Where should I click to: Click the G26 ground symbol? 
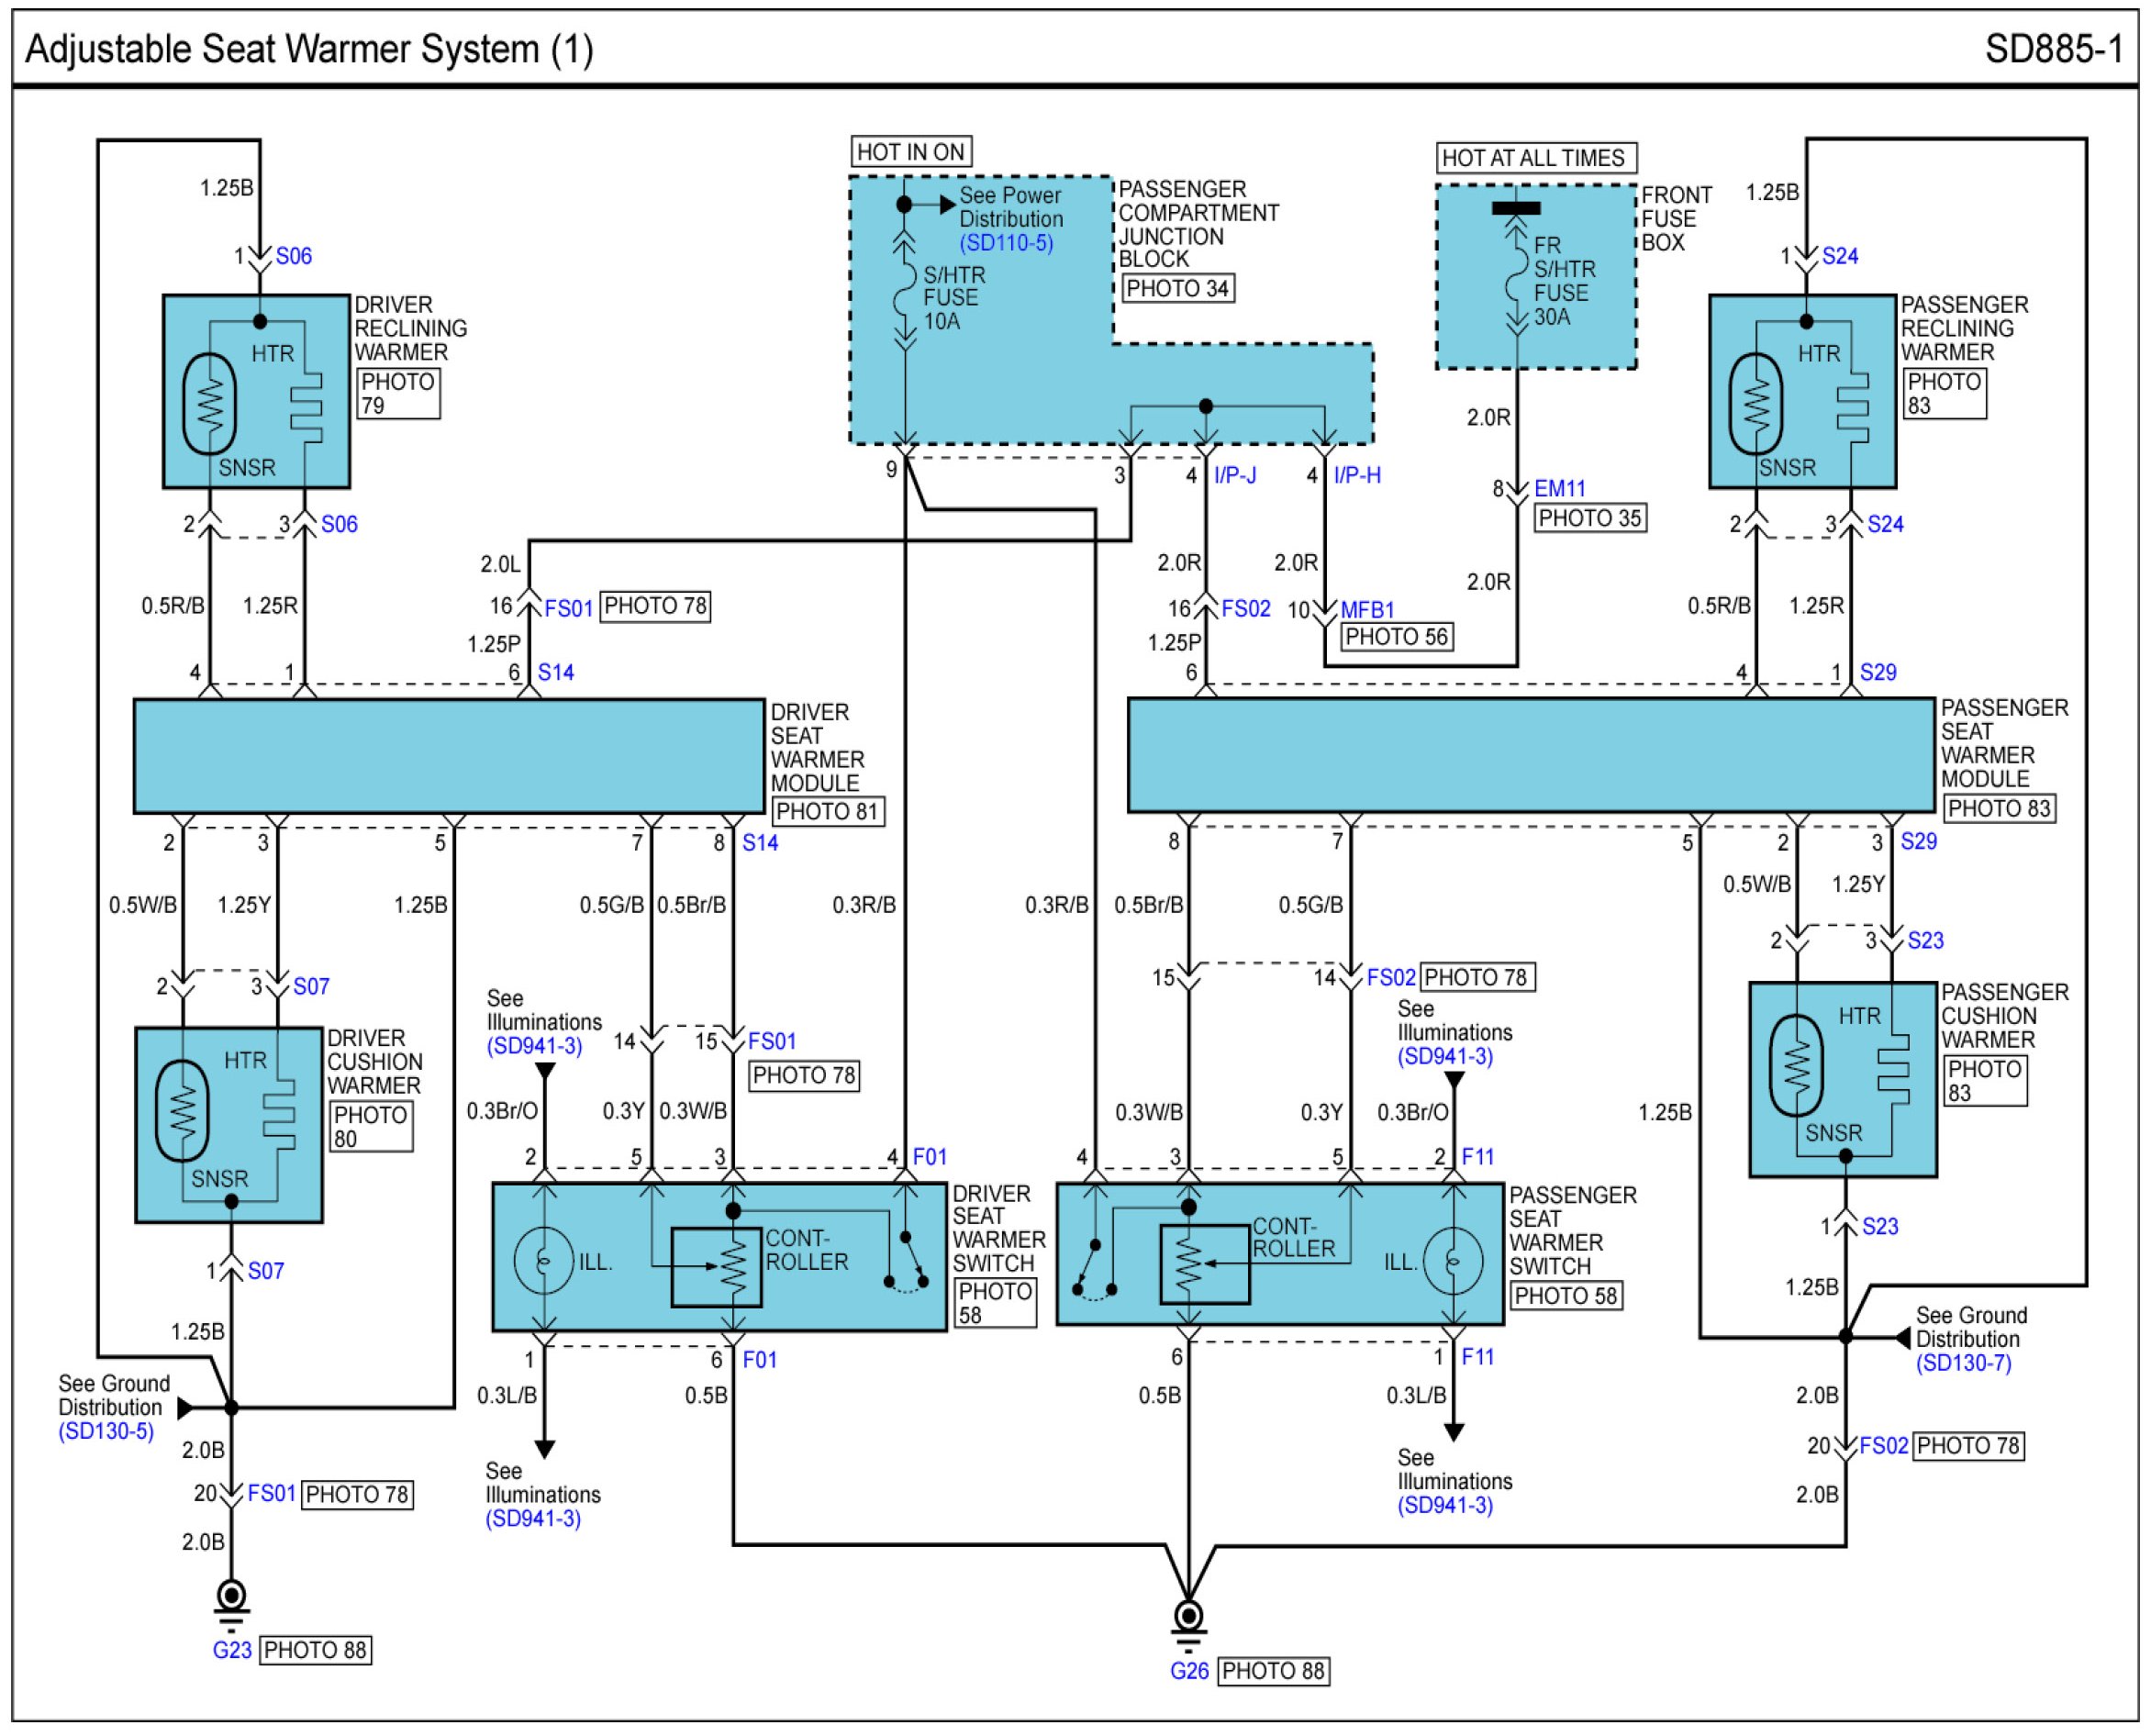click(1188, 1616)
